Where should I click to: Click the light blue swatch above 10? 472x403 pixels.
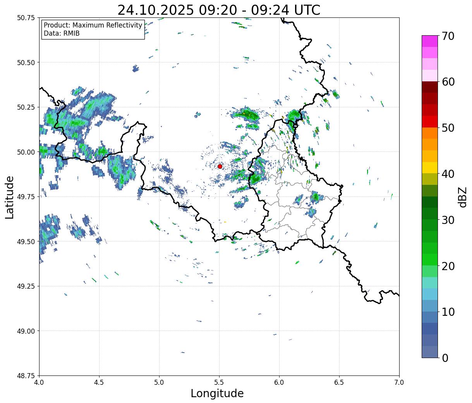(429, 294)
